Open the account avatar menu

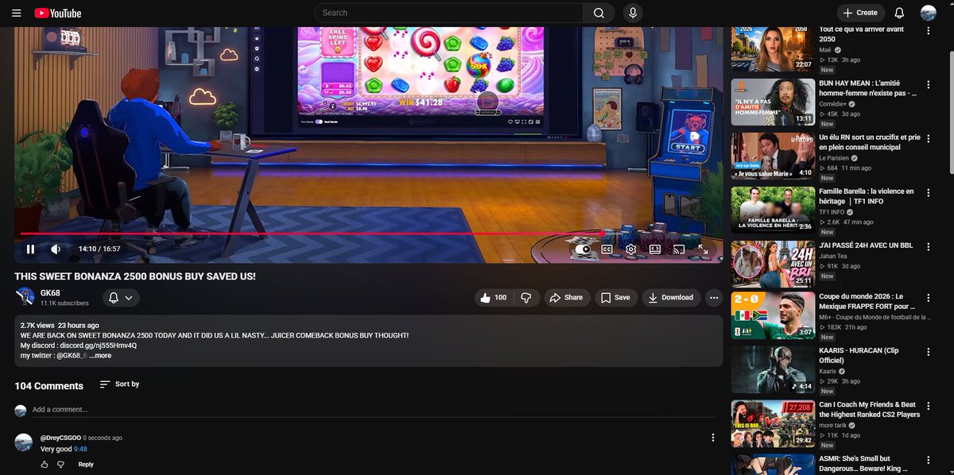(929, 13)
